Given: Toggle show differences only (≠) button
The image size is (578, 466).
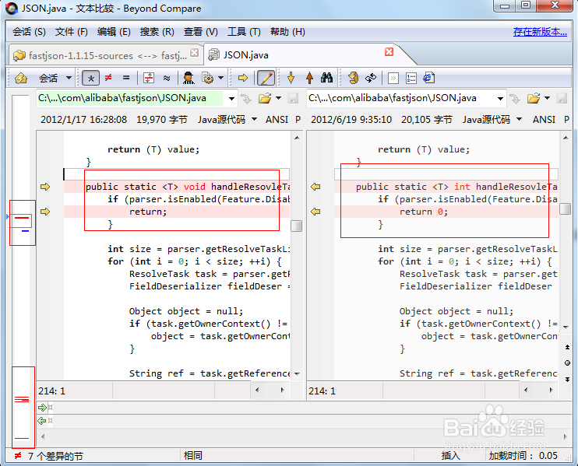Looking at the screenshot, I should [x=108, y=78].
